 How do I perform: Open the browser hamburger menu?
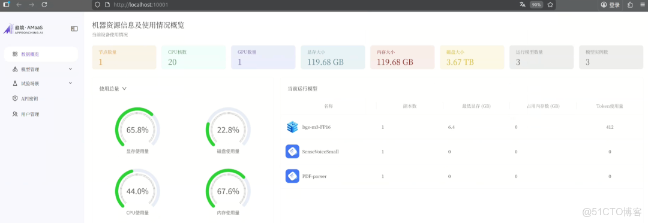point(642,5)
